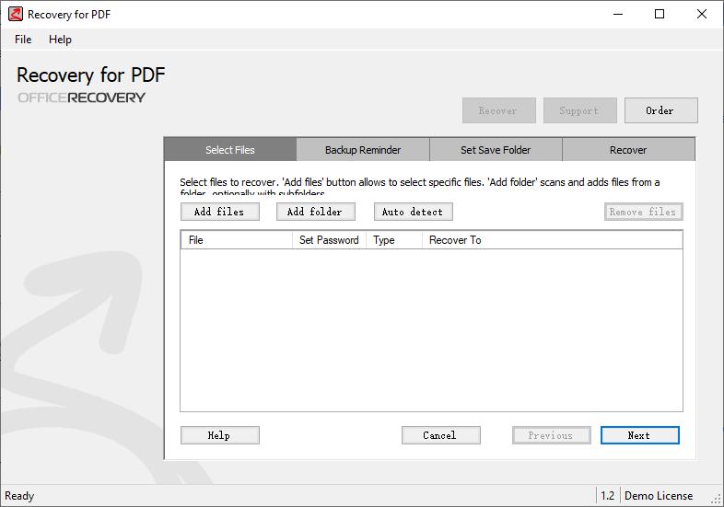Click the Order button

[x=660, y=110]
